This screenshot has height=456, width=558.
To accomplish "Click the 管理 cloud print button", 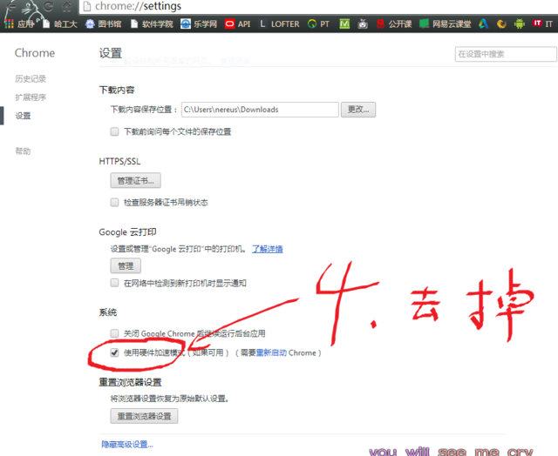I will (126, 265).
